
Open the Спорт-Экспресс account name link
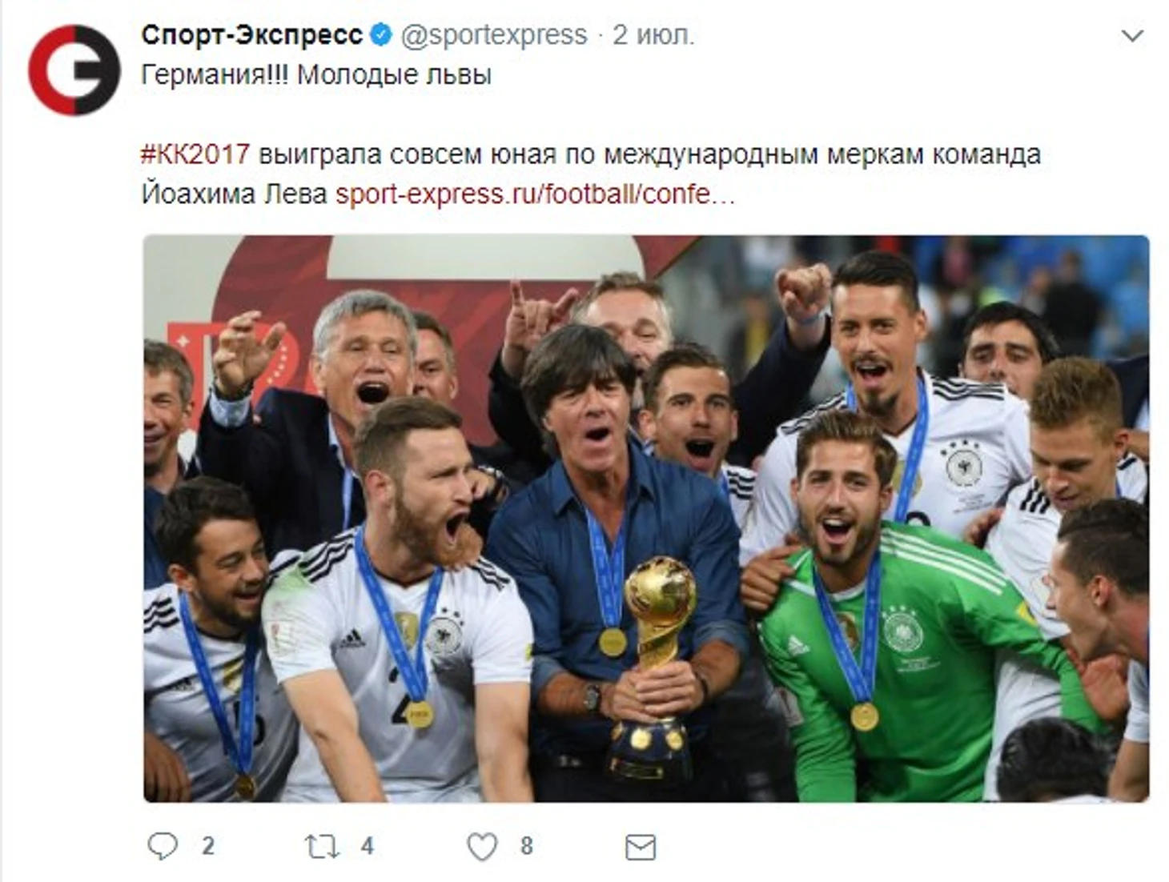[x=252, y=35]
